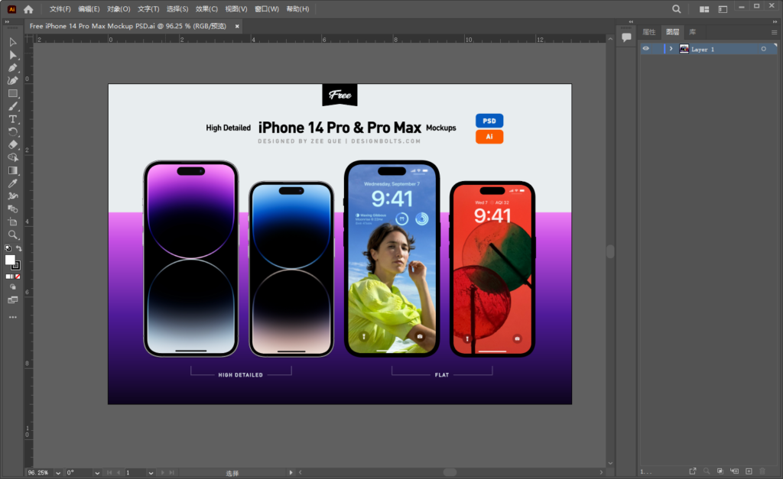Click create new layer icon

(x=749, y=471)
